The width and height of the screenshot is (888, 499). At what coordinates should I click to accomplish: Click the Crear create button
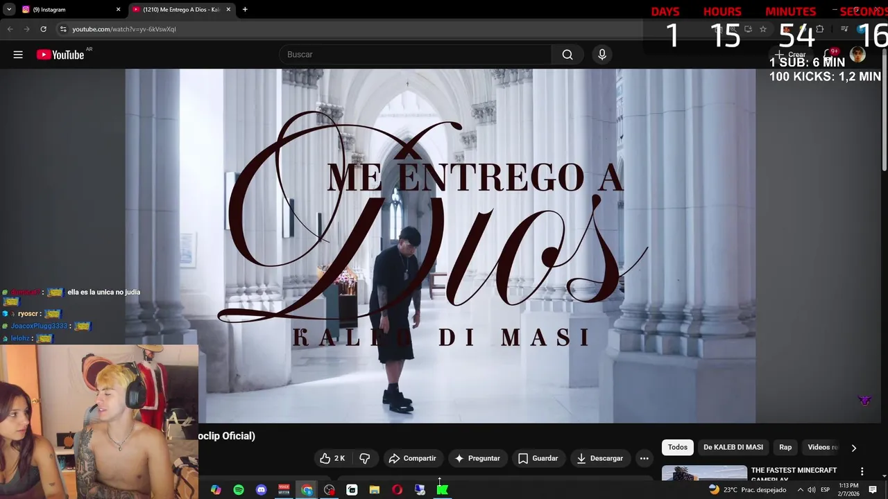coord(791,55)
